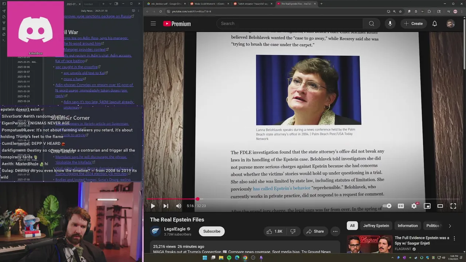The height and width of the screenshot is (262, 466).
Task: Open video settings gear
Action: point(414,206)
